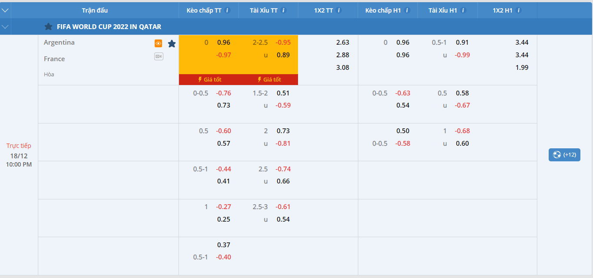Select the -0.99 first-half under odds
The height and width of the screenshot is (278, 593).
click(x=462, y=55)
